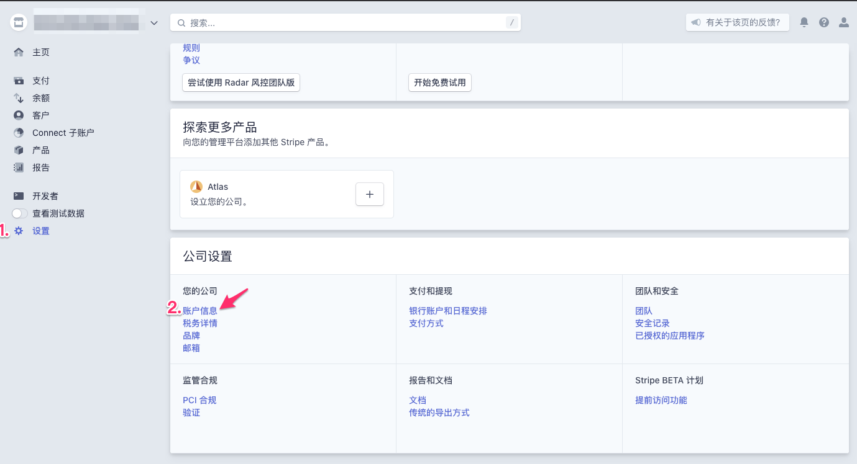The height and width of the screenshot is (464, 857).
Task: Open 支付方式 link
Action: (x=426, y=323)
